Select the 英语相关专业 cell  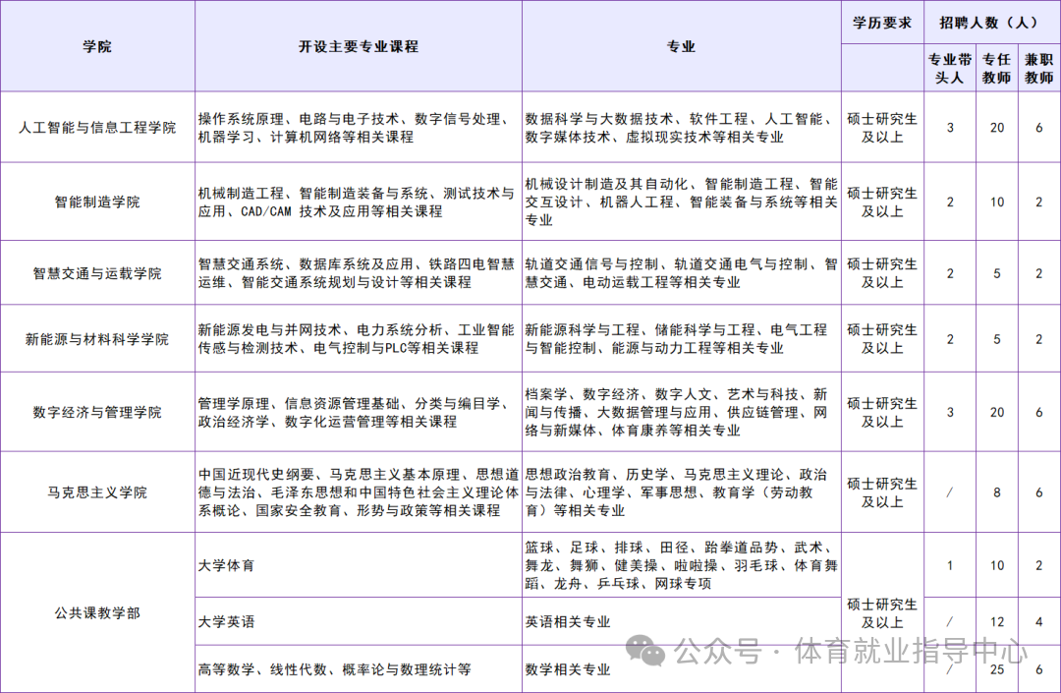pyautogui.click(x=568, y=620)
